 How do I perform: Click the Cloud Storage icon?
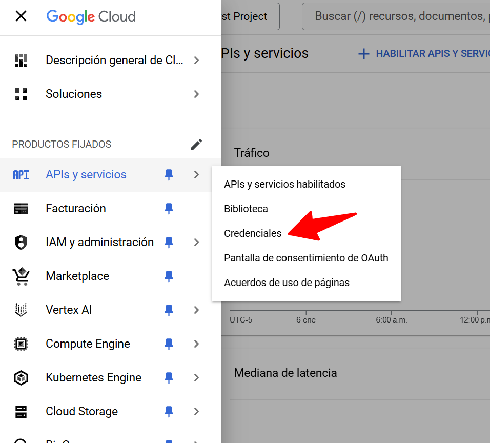click(x=21, y=412)
